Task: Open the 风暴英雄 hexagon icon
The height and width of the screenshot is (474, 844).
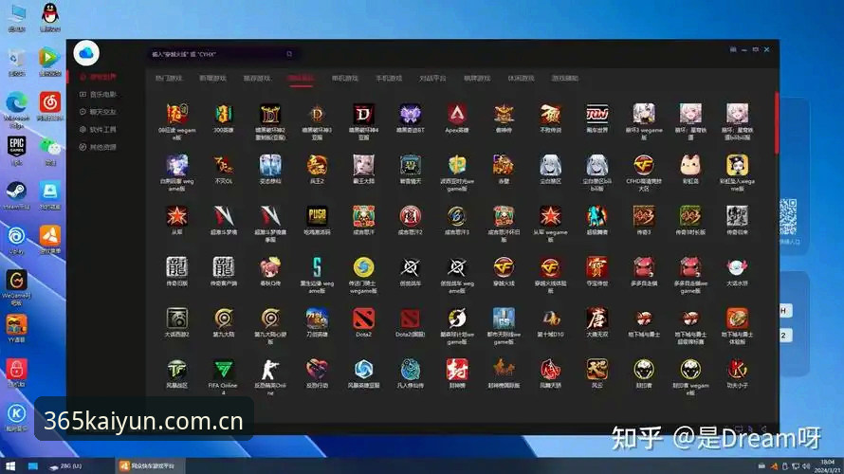Action: click(363, 370)
